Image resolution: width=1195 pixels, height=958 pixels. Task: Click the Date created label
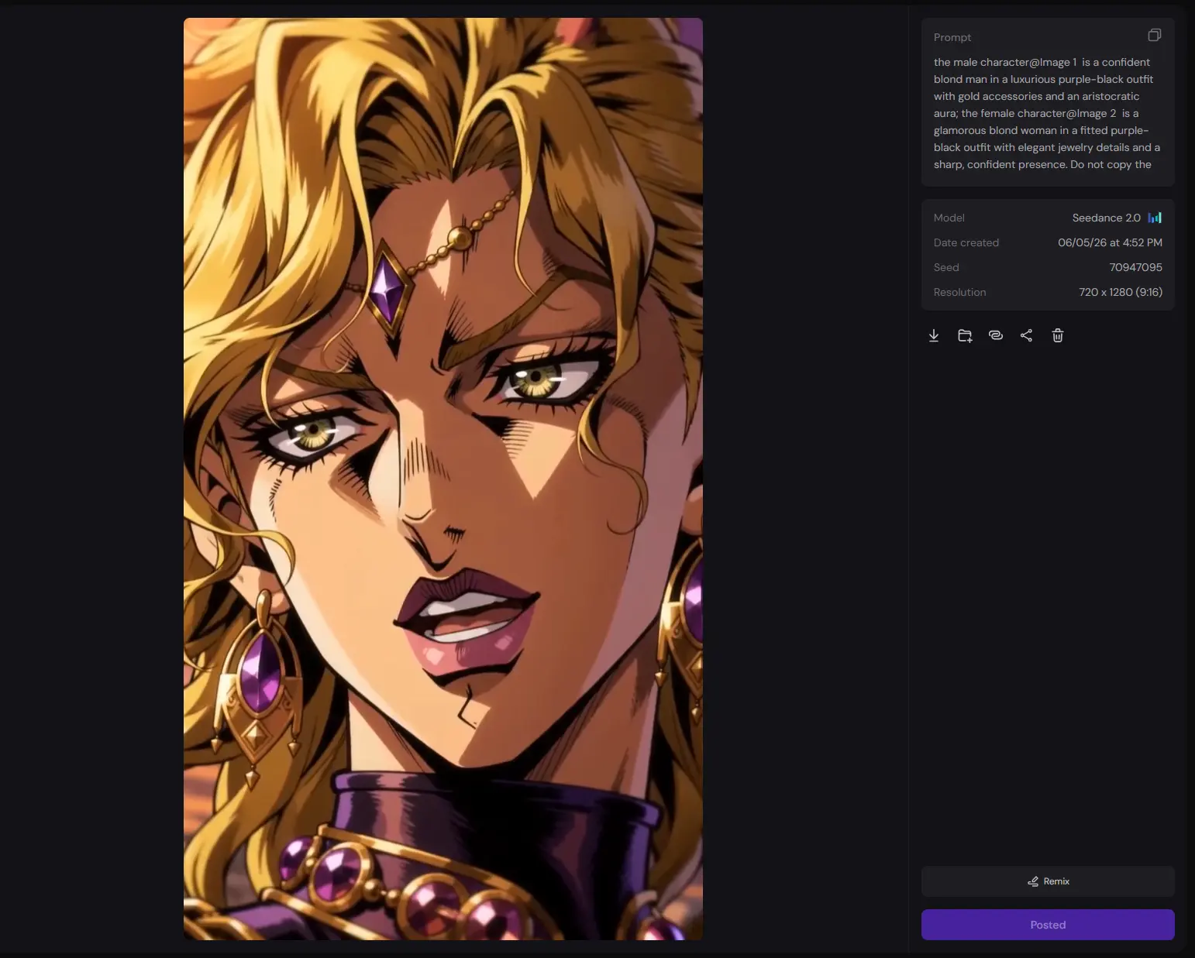(966, 242)
